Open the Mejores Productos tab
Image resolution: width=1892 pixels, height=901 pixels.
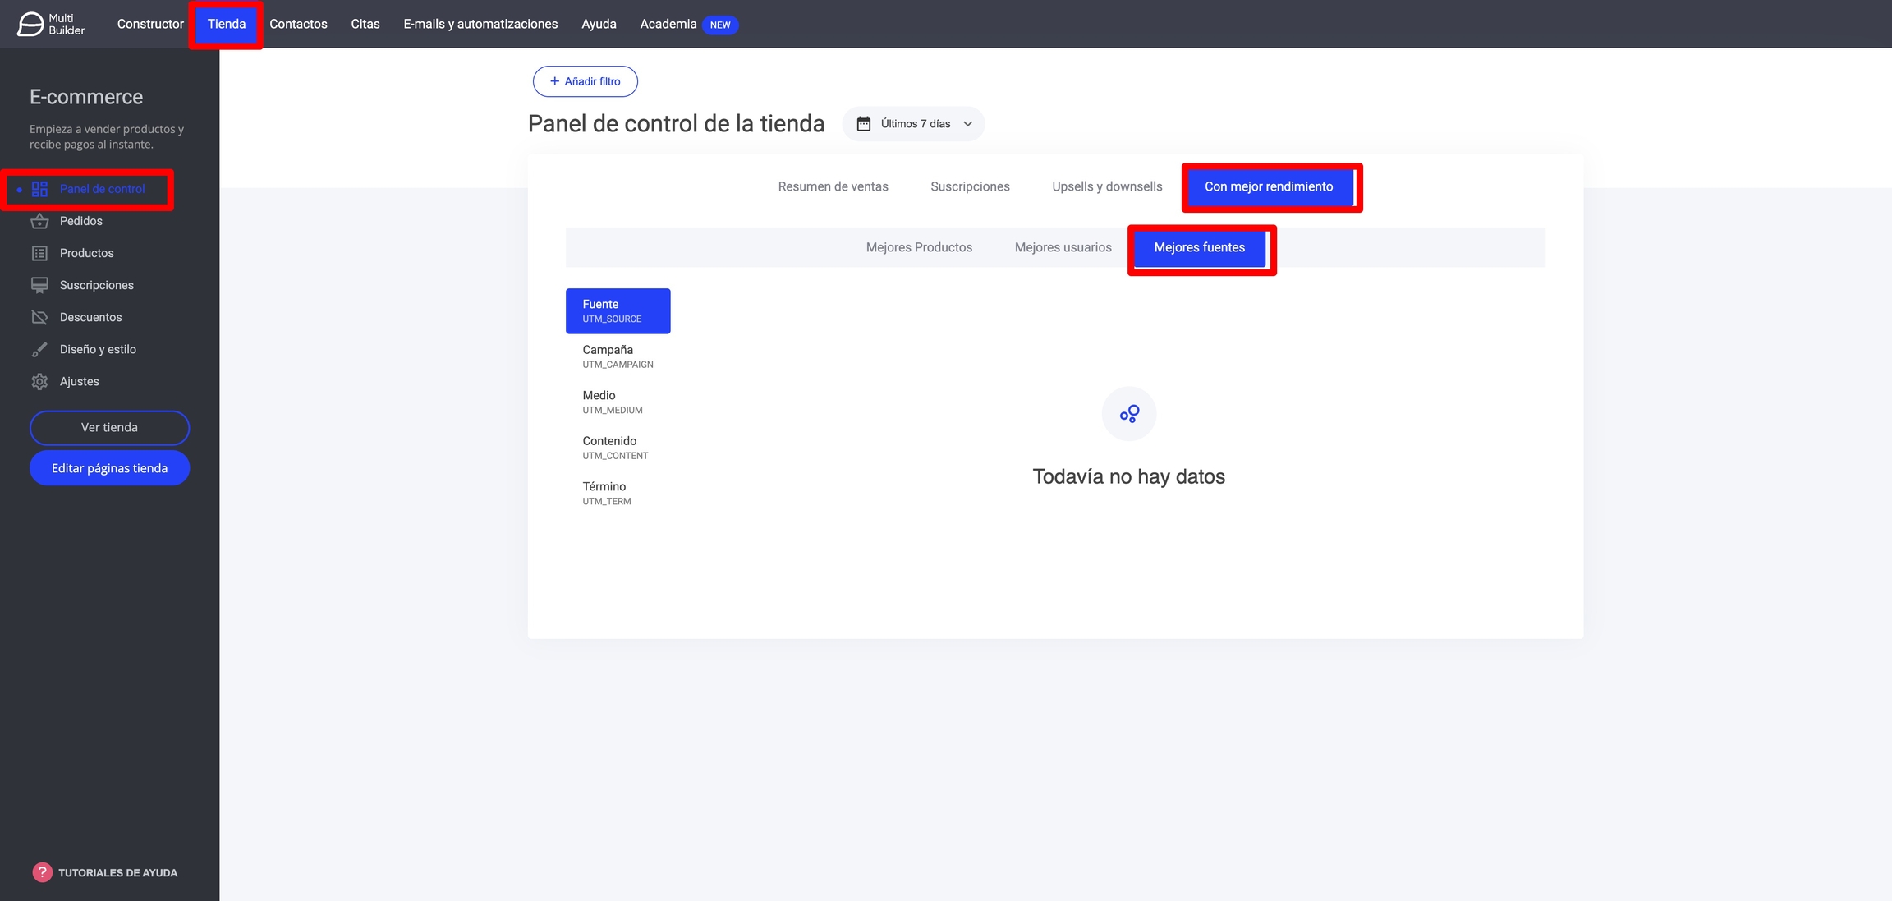point(919,247)
